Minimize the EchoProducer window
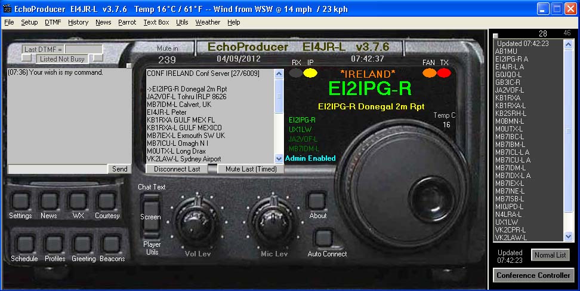 pyautogui.click(x=543, y=9)
